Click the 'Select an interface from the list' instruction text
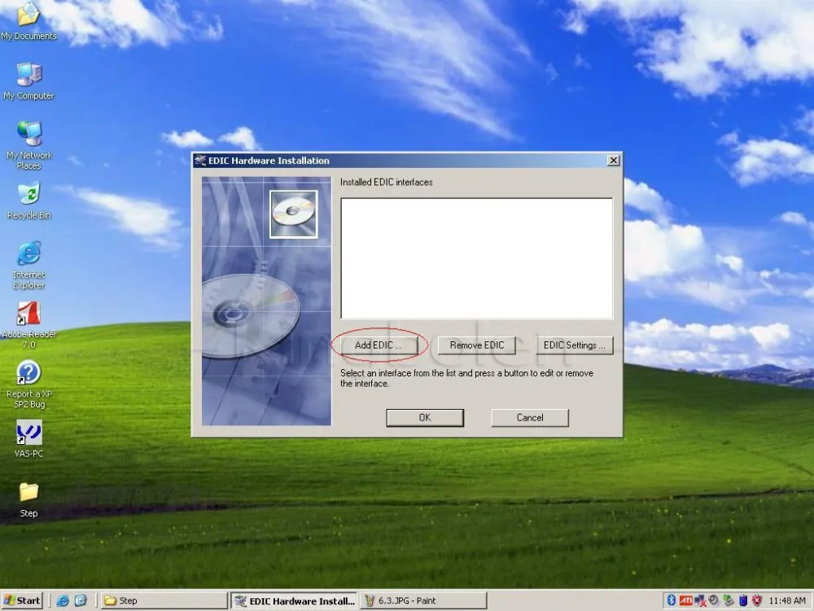This screenshot has width=814, height=611. (x=466, y=378)
